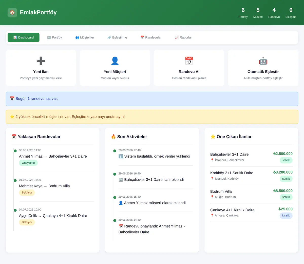Screen dimensions: 304x264
Task: Click the calendar icon beside Yaklaşan Randevular
Action: [14, 137]
